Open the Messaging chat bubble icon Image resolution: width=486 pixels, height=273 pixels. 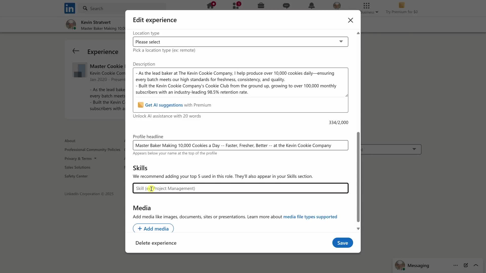click(x=286, y=6)
